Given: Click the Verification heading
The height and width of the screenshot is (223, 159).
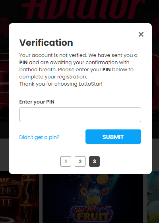Looking at the screenshot, I should 46,43.
